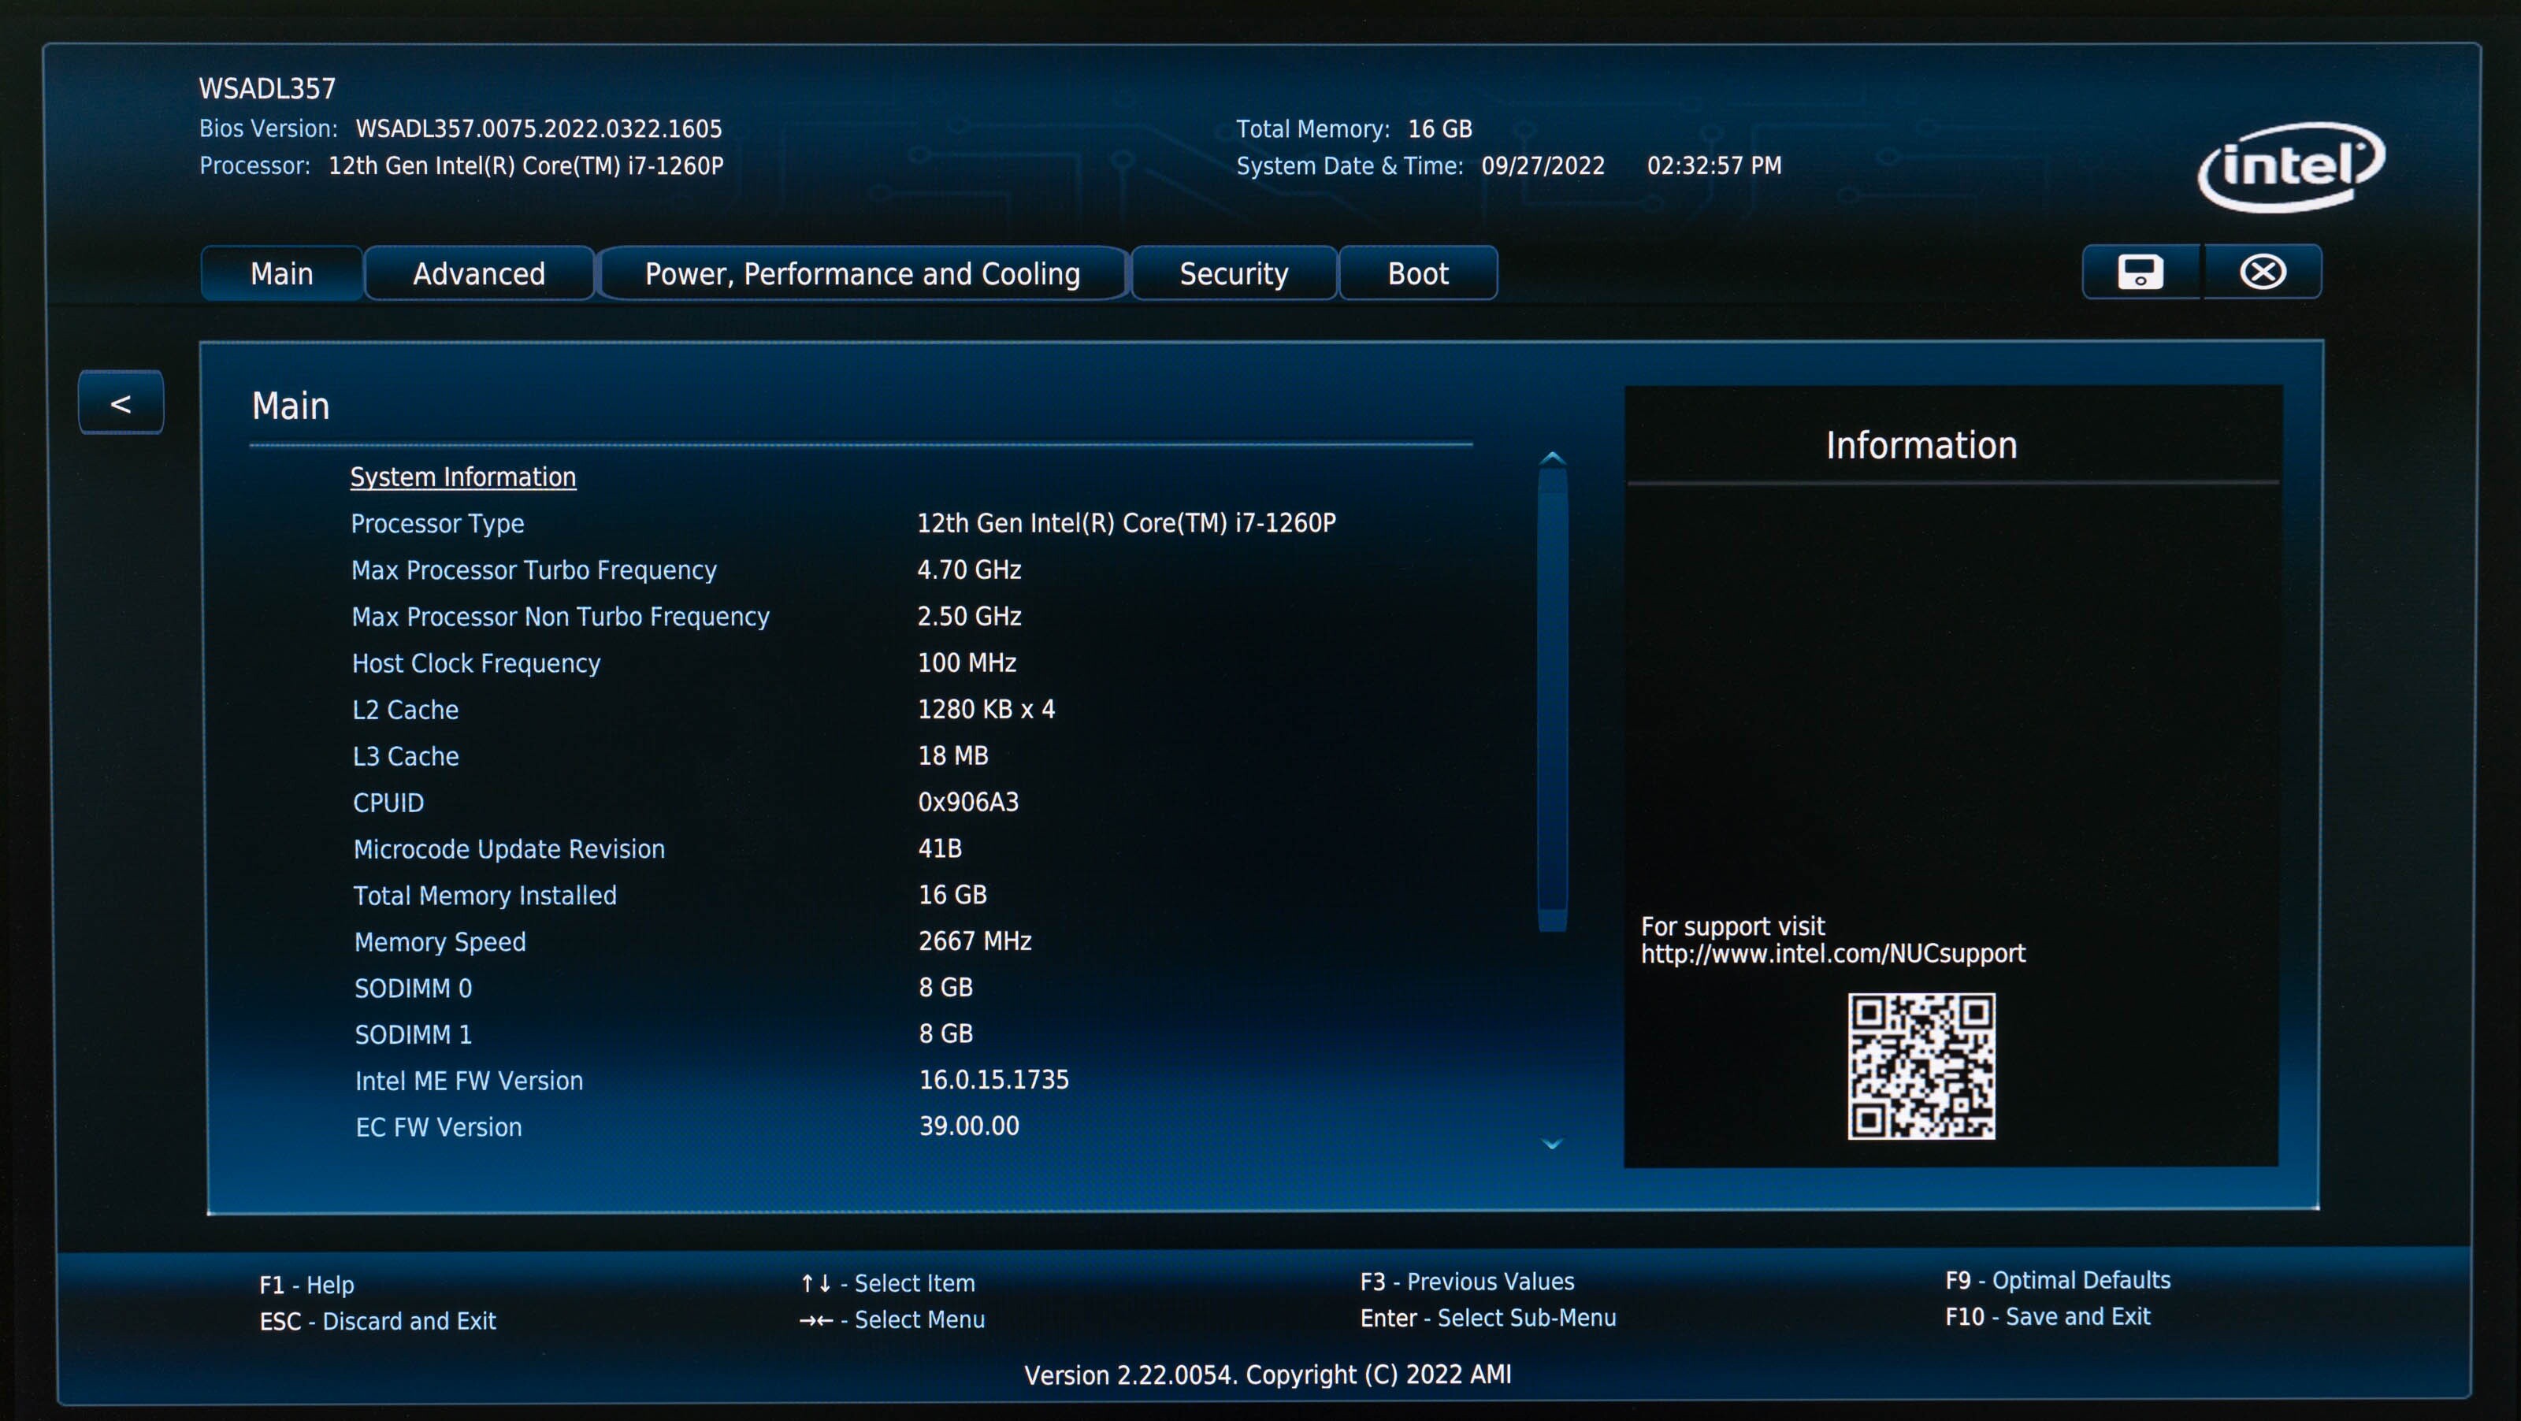
Task: Click the system time field
Action: tap(1713, 166)
